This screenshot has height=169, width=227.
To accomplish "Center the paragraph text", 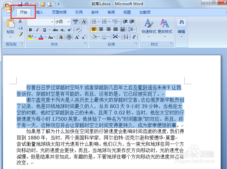I will tap(101, 29).
